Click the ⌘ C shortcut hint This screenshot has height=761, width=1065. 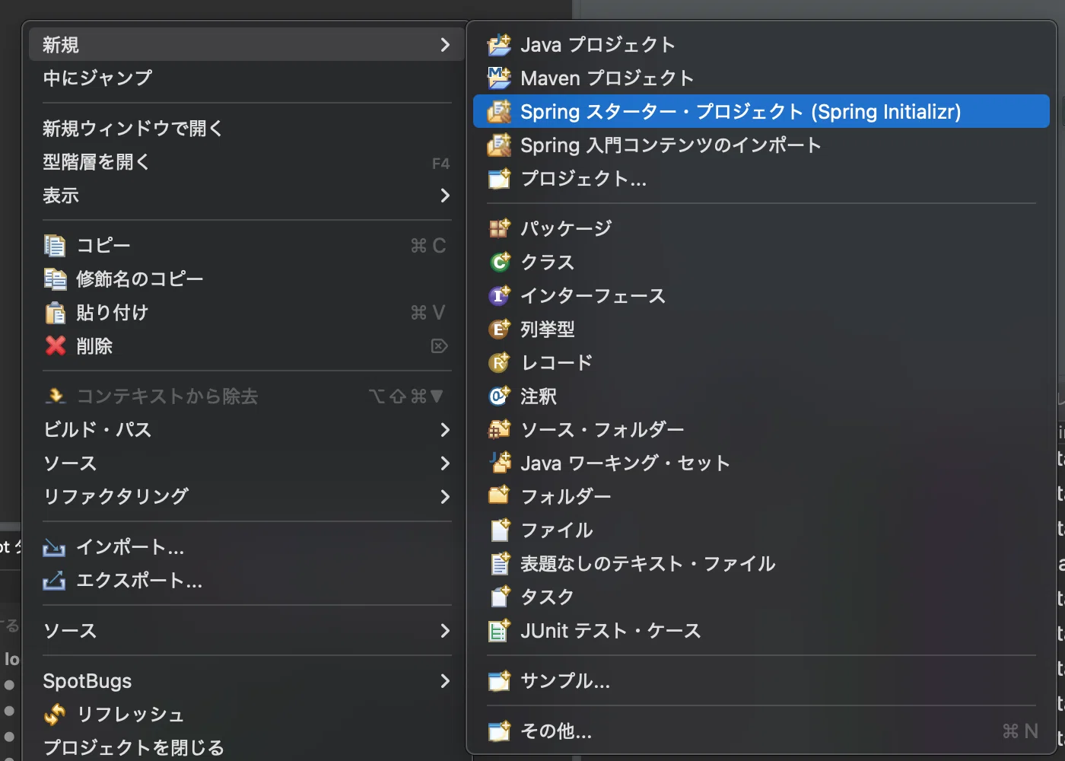point(428,246)
